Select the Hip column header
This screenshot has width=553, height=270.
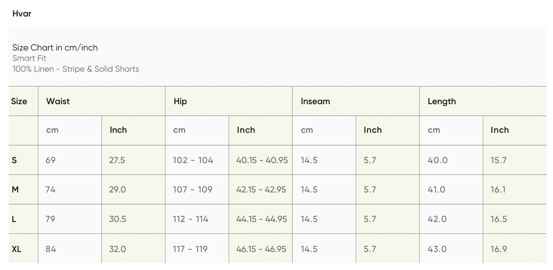tap(180, 101)
